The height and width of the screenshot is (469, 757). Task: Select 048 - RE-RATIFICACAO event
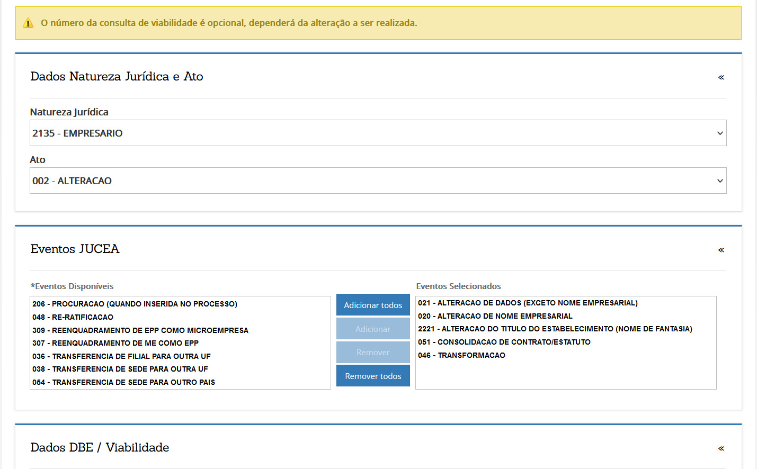pos(180,317)
